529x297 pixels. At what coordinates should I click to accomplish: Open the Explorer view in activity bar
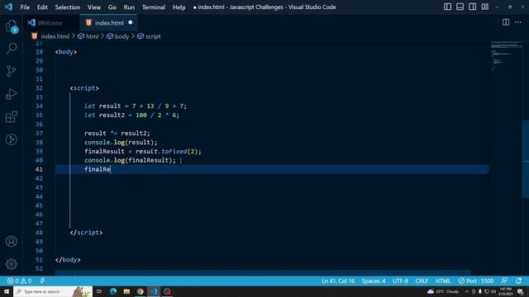pyautogui.click(x=12, y=26)
